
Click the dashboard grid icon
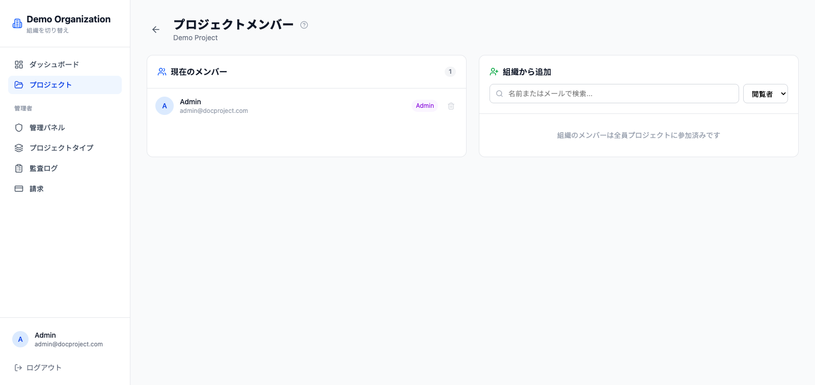(19, 65)
